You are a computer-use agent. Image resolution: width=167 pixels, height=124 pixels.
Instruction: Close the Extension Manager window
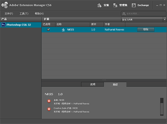164,5
